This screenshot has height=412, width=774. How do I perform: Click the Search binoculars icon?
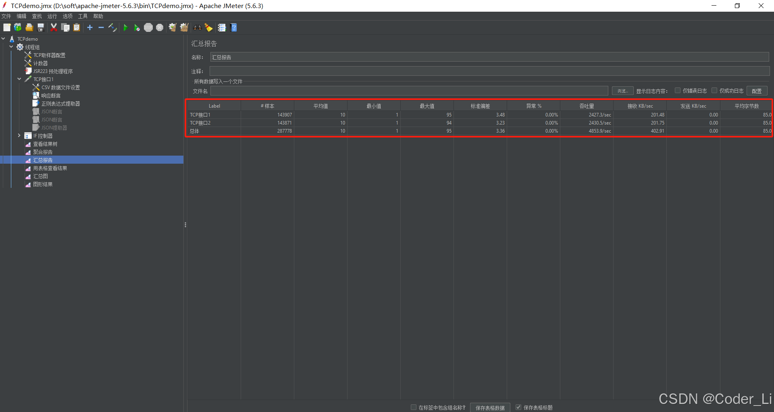point(198,27)
